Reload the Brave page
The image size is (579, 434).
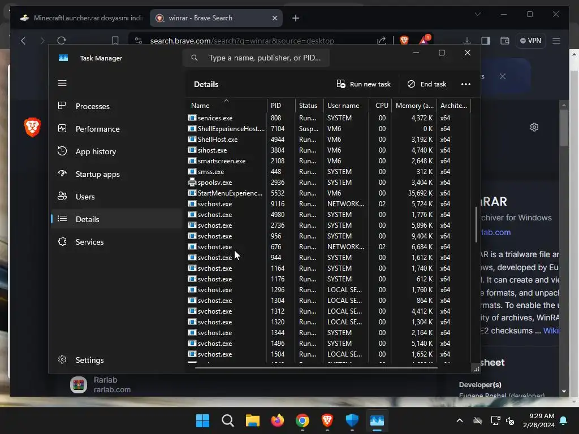[62, 41]
